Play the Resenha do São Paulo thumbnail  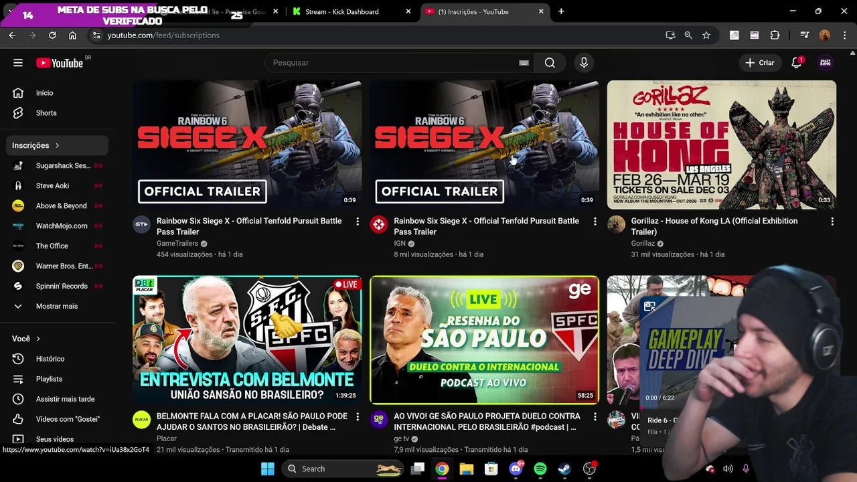[484, 340]
